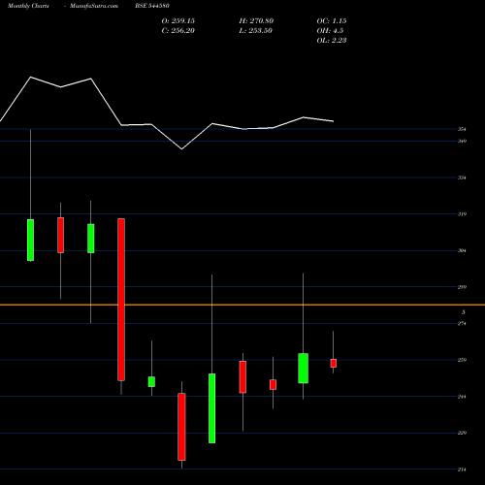Select the high value "H: 270.80"
This screenshot has height=485, width=485.
256,21
